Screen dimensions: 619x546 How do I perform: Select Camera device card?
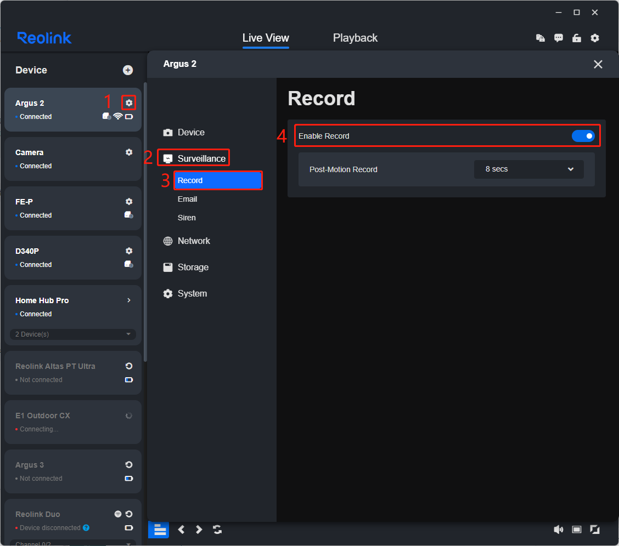[73, 159]
